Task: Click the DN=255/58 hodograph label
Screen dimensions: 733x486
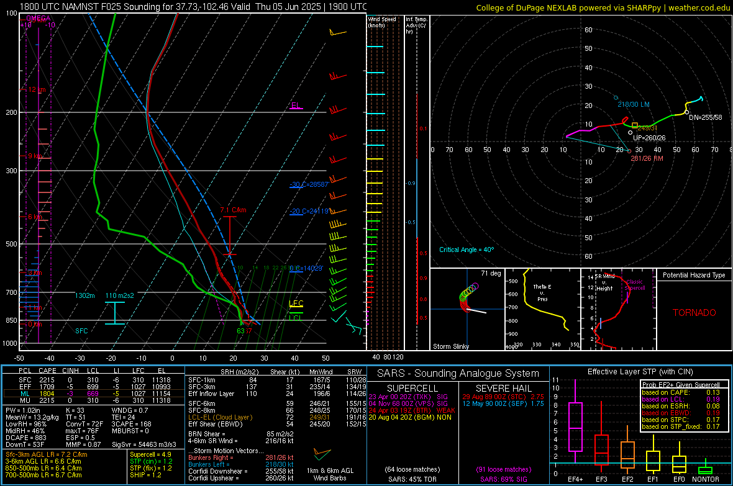Action: [x=706, y=117]
